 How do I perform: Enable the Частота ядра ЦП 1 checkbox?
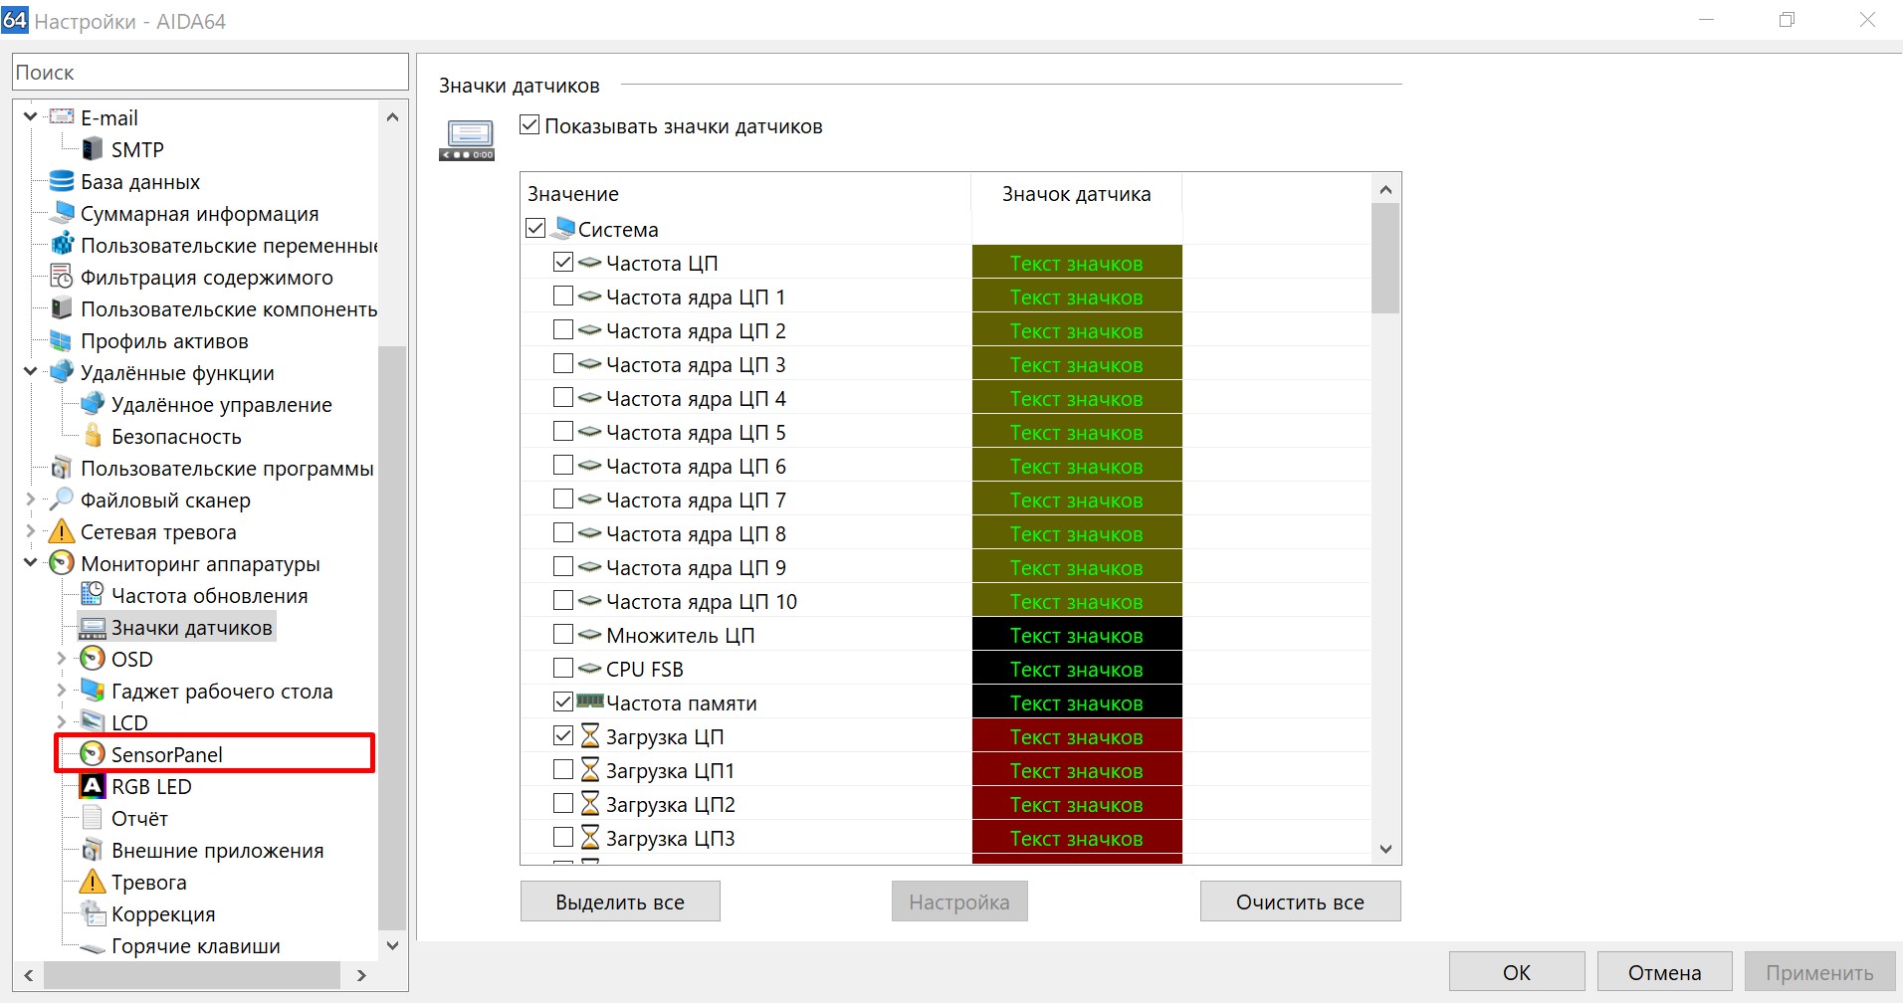pos(563,297)
